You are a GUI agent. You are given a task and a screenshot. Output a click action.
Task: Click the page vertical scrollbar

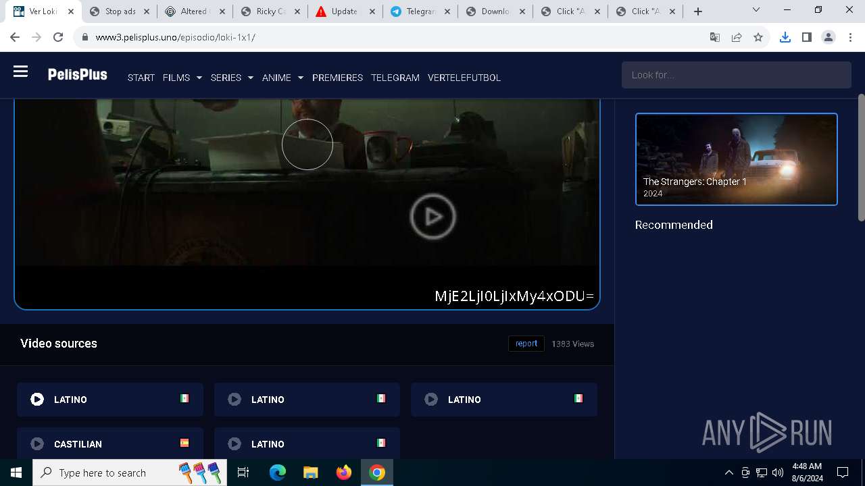click(x=861, y=157)
